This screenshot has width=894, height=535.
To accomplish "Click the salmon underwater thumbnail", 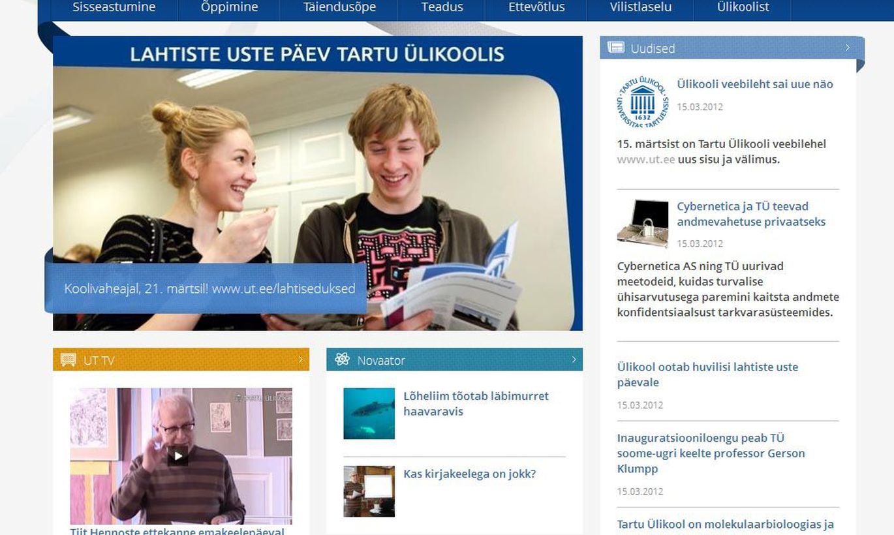I will point(369,414).
